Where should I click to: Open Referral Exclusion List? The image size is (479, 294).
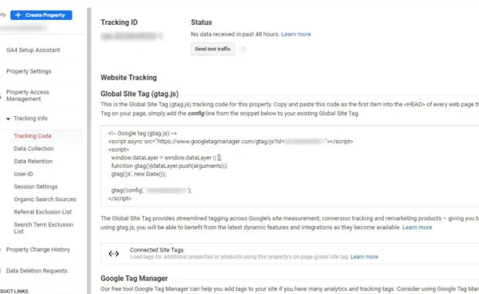pyautogui.click(x=42, y=212)
